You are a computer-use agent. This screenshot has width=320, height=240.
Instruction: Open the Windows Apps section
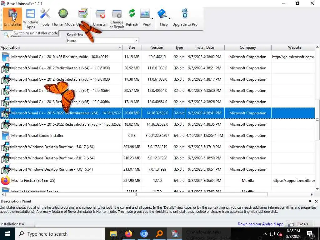[x=31, y=18]
